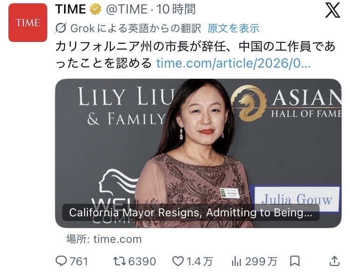350x276 pixels.
Task: Click the gold verified badge
Action: (95, 9)
